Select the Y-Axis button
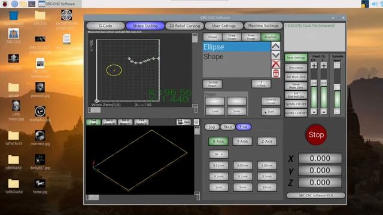383x215 pixels. pyautogui.click(x=242, y=141)
